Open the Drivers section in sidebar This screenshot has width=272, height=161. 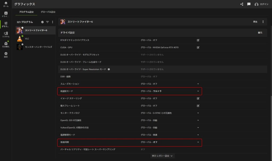coord(6,14)
